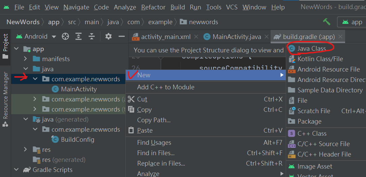The height and width of the screenshot is (177, 366).
Task: Create a new Kotlin Class/File
Action: point(326,59)
